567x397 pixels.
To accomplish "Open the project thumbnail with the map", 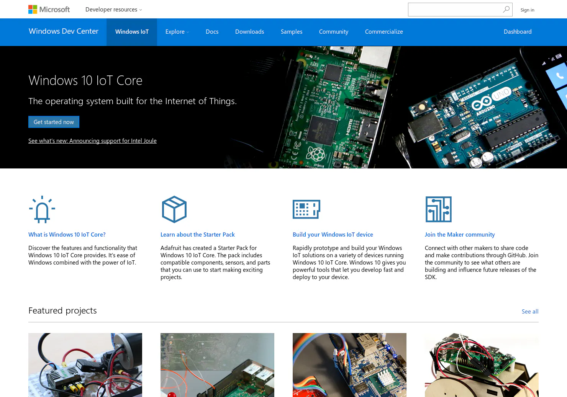I will click(217, 365).
